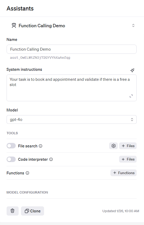Expand the system instructions editor with the expand icon
The image size is (144, 225).
131,96
